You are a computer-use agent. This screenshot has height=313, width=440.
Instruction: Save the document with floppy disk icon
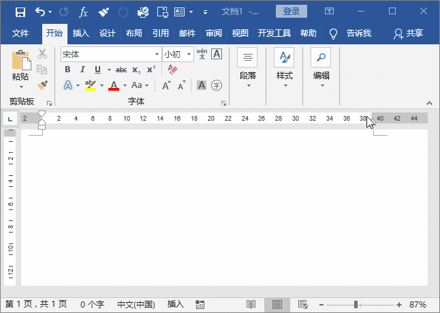[20, 12]
